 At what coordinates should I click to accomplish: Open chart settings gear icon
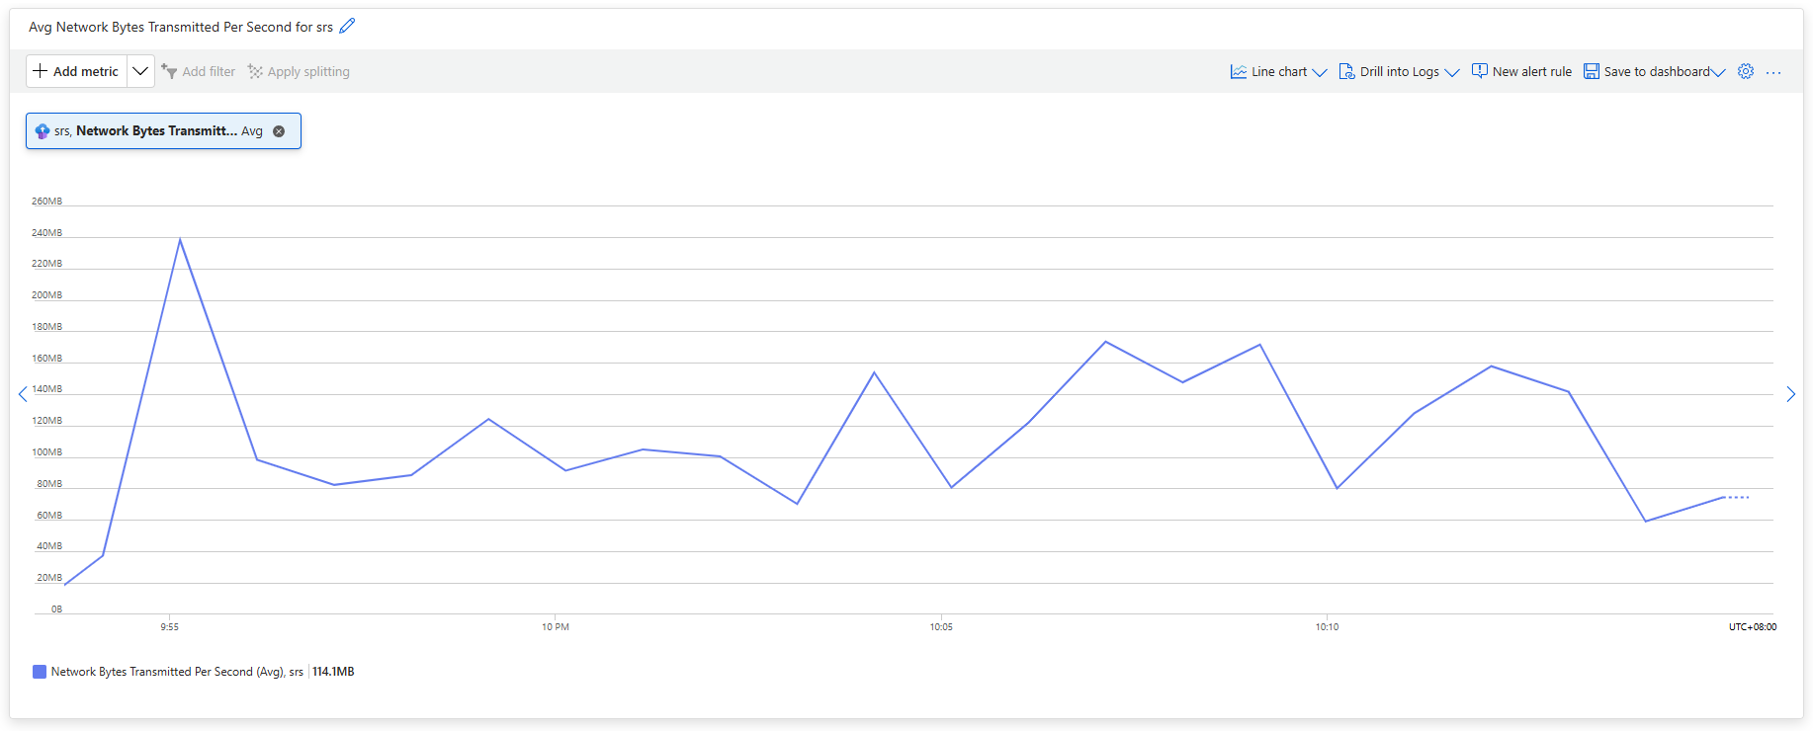(x=1746, y=71)
